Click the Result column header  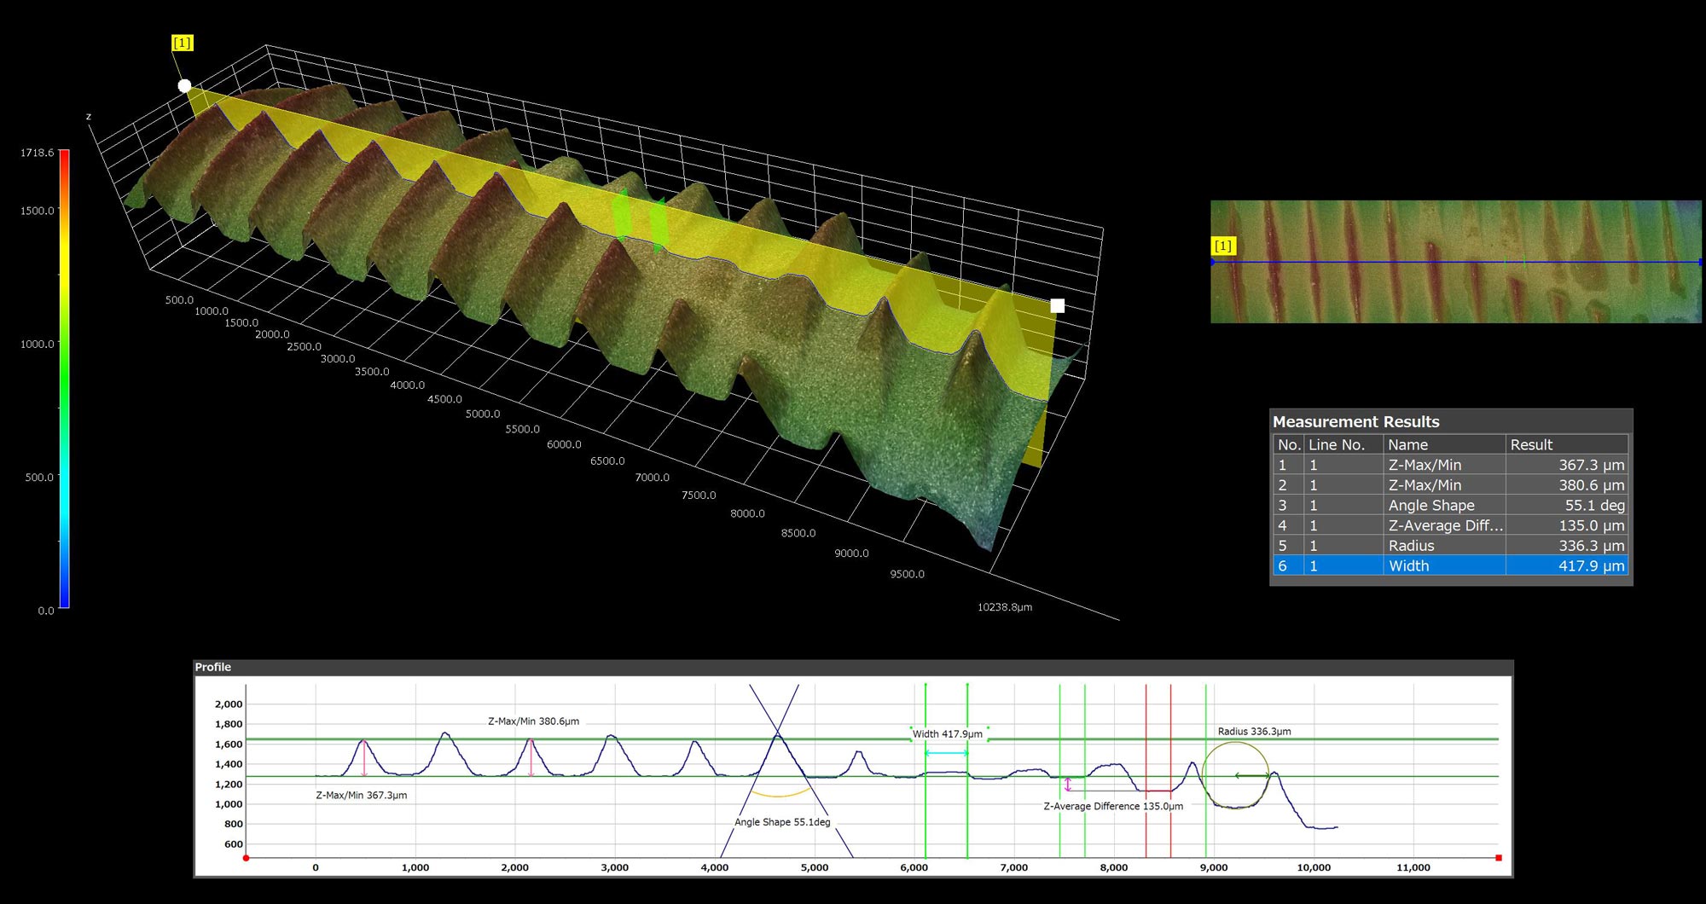(x=1565, y=444)
